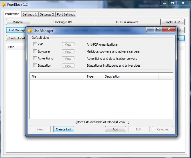This screenshot has height=158, width=191.
Task: Click the Check Updates button in PeerBlock window
Action: point(16,38)
